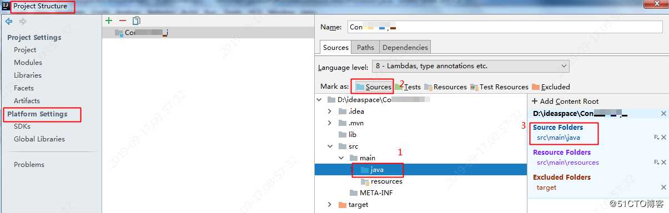Remove selected module with minus icon
Image resolution: width=669 pixels, height=213 pixels.
(x=123, y=21)
